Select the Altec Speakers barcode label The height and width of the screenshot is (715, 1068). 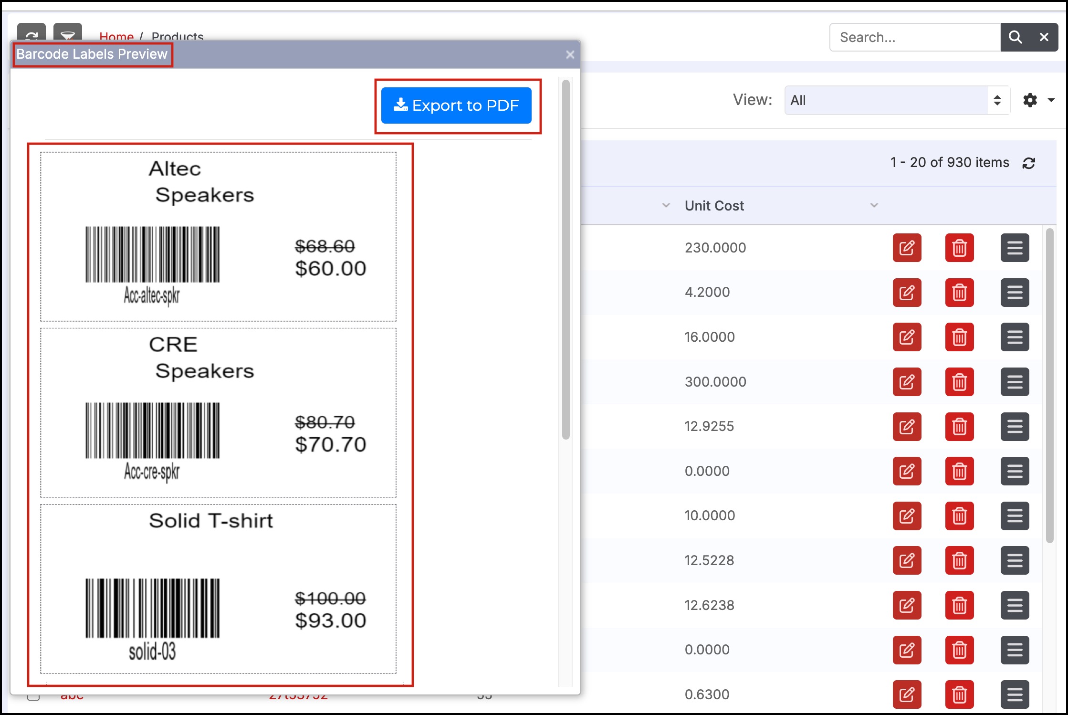[218, 236]
